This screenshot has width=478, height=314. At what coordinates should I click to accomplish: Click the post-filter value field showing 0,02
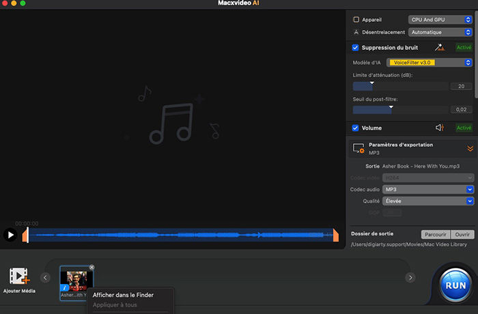[461, 109]
